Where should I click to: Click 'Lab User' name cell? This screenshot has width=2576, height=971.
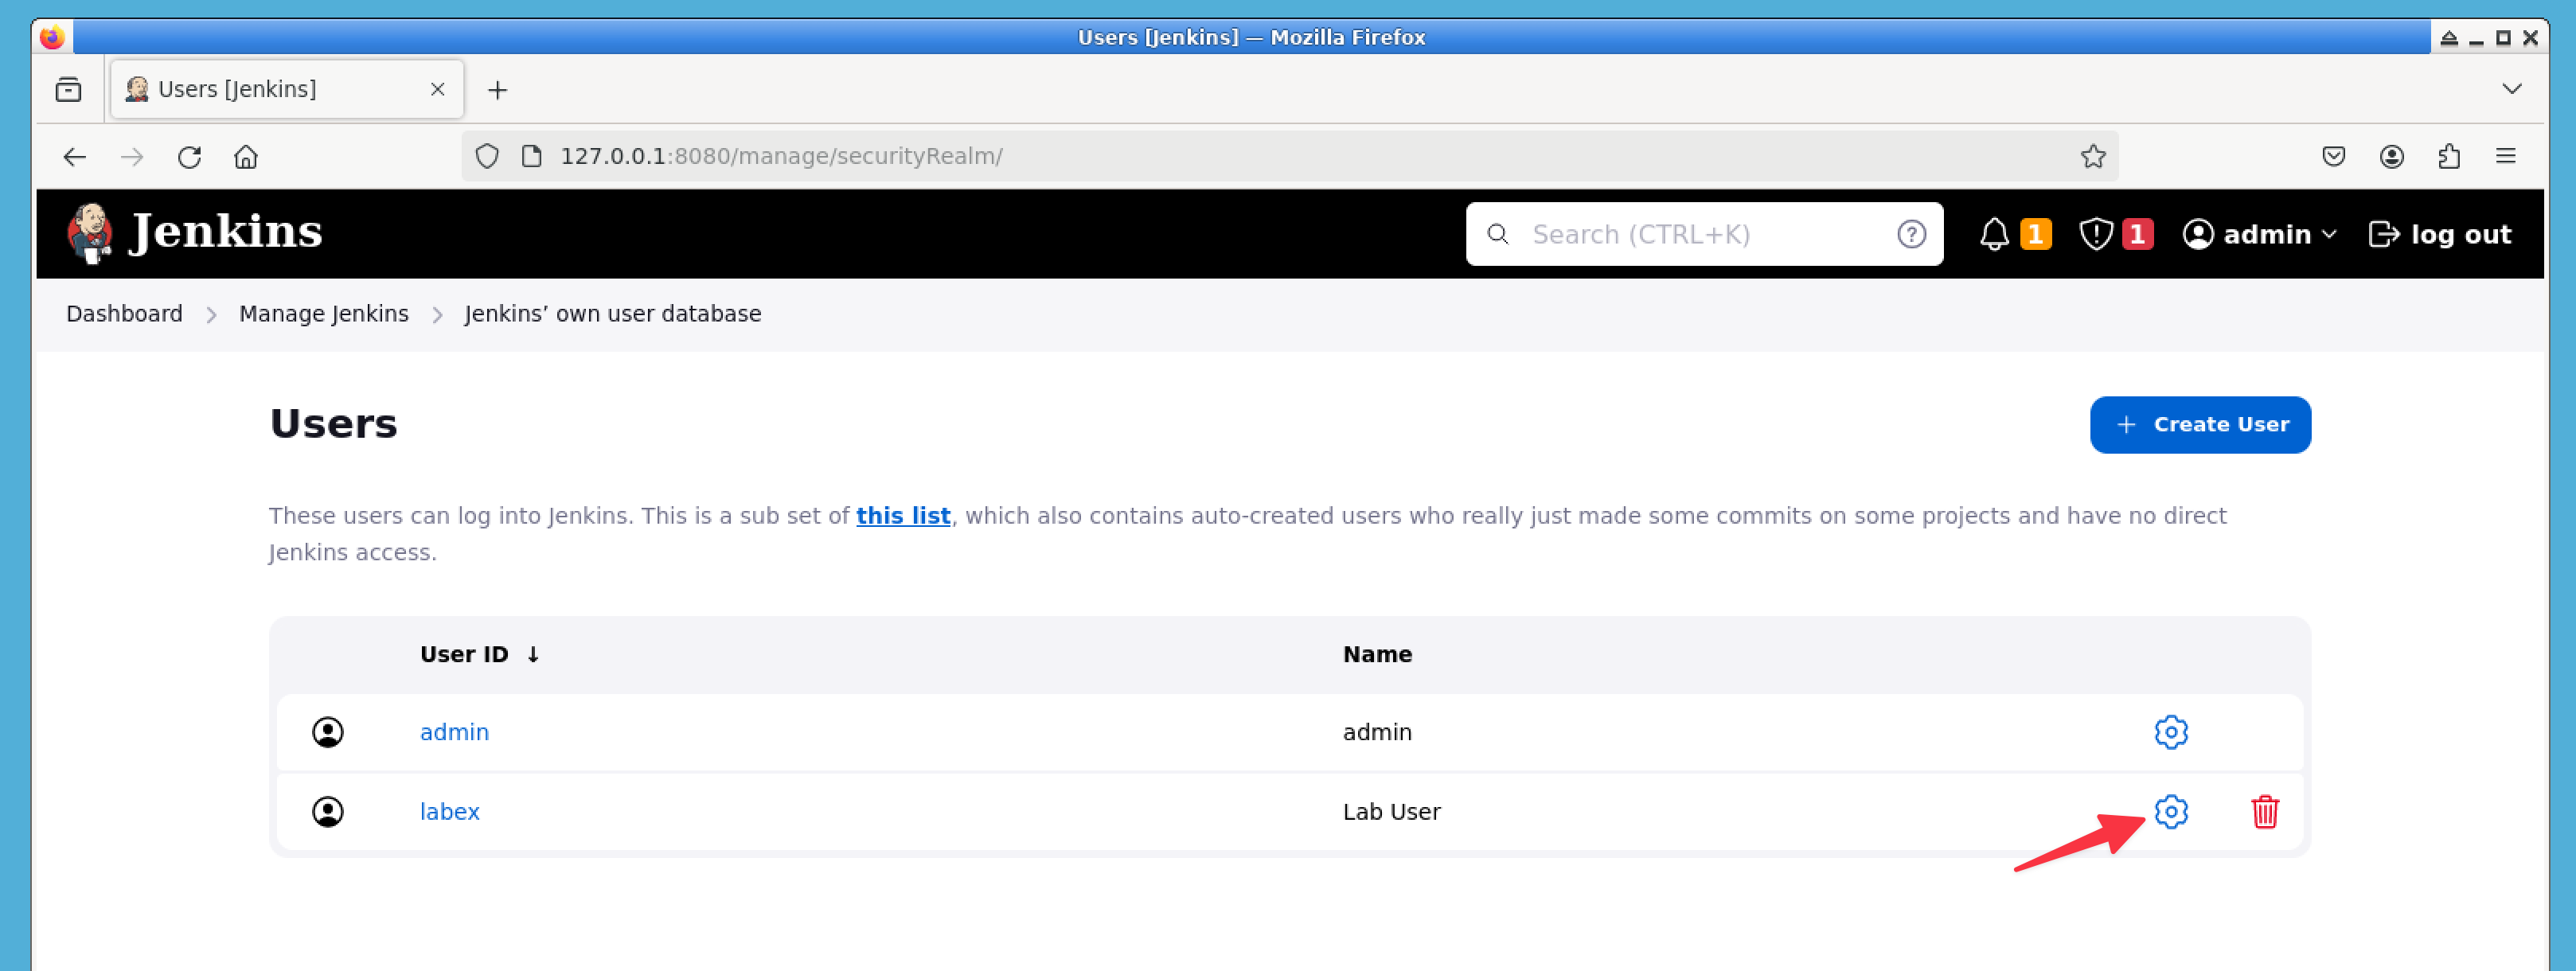point(1391,811)
